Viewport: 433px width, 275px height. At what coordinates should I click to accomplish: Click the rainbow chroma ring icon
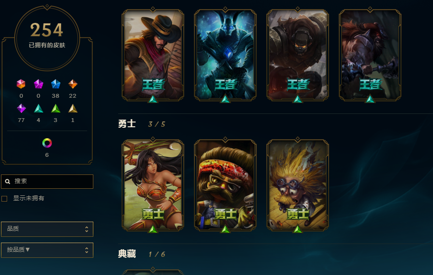tap(47, 143)
